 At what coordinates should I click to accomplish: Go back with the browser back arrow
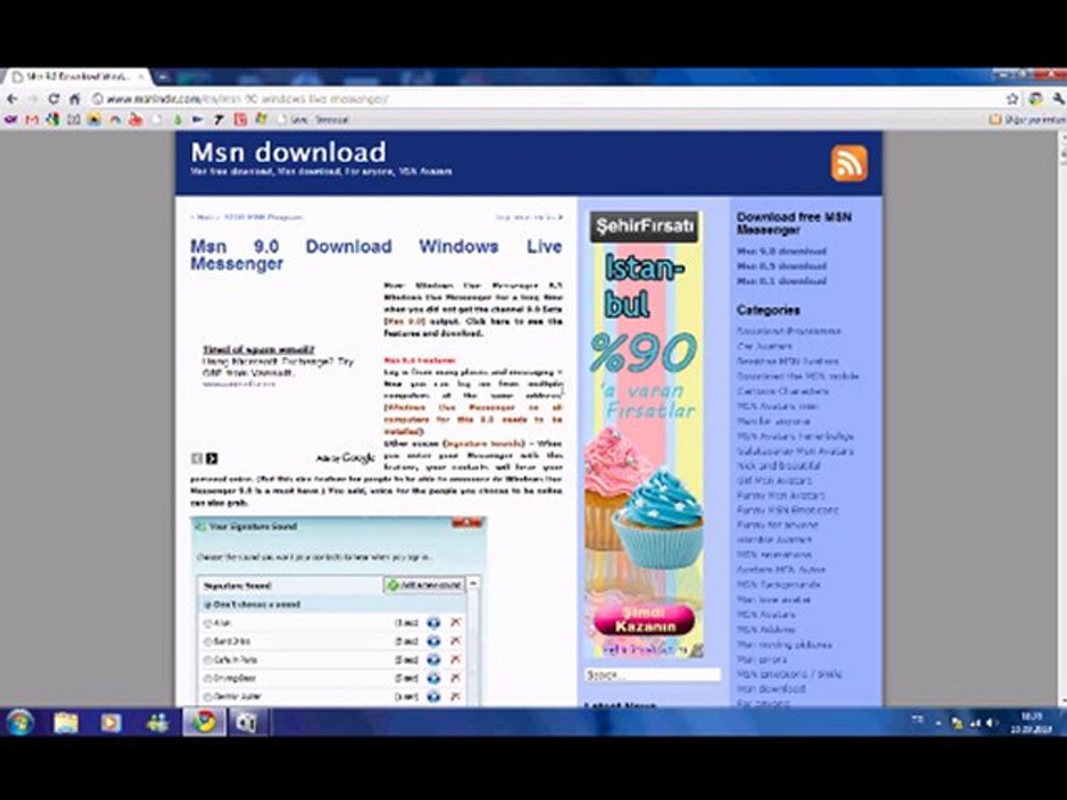point(12,99)
